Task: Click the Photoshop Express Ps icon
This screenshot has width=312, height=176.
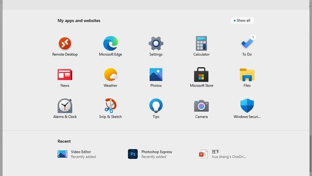Action: click(133, 154)
